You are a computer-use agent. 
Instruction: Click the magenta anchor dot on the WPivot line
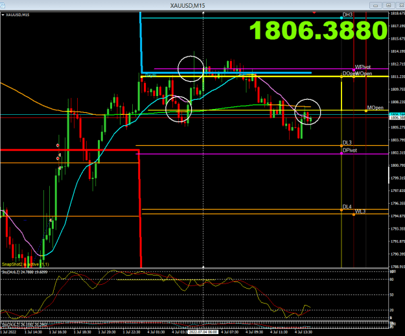click(x=354, y=70)
